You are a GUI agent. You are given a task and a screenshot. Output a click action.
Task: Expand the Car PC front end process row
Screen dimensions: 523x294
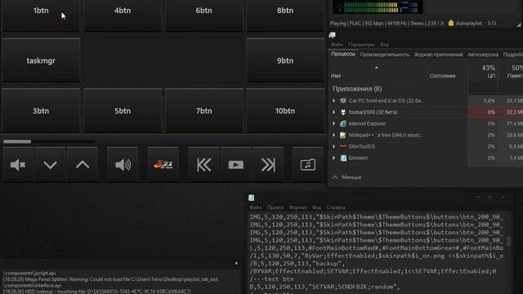333,100
